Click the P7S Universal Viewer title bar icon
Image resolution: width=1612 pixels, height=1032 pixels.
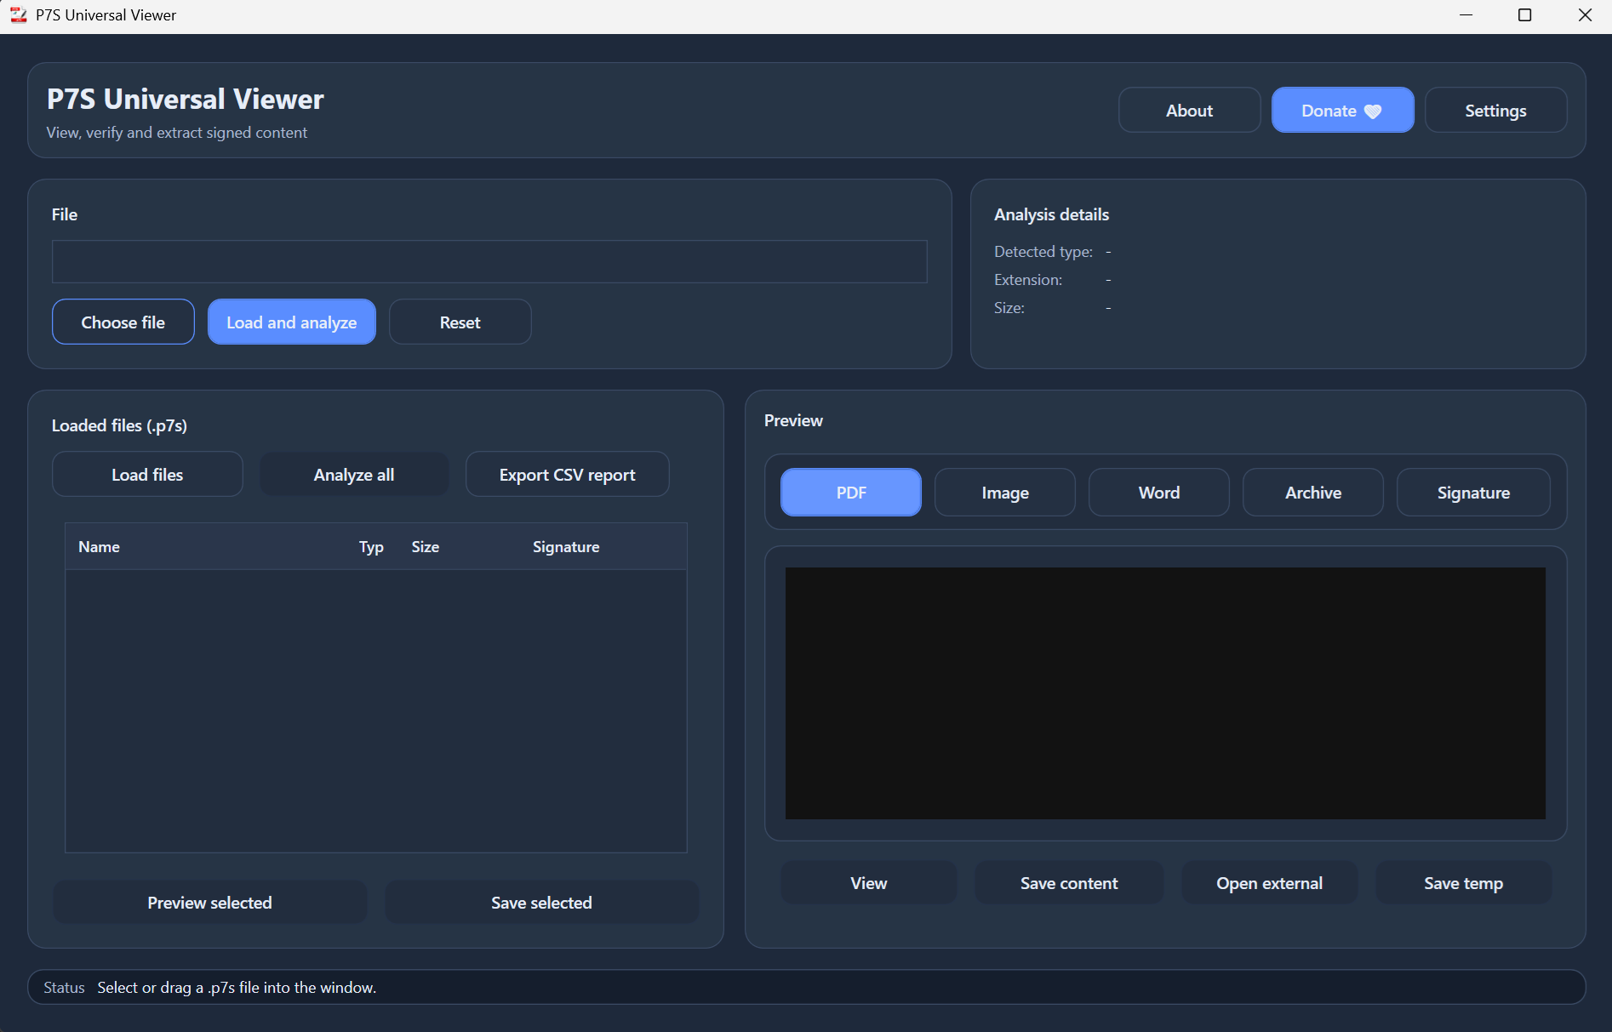point(18,15)
